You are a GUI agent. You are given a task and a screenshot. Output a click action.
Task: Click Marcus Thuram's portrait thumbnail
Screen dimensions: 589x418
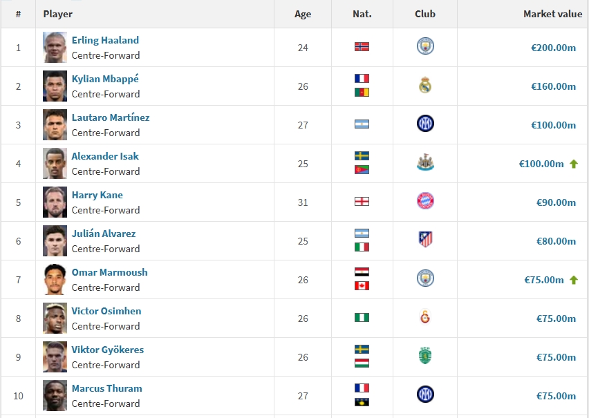pyautogui.click(x=55, y=395)
